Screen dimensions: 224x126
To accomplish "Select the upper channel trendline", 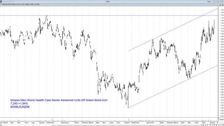I will pyautogui.click(x=173, y=30).
